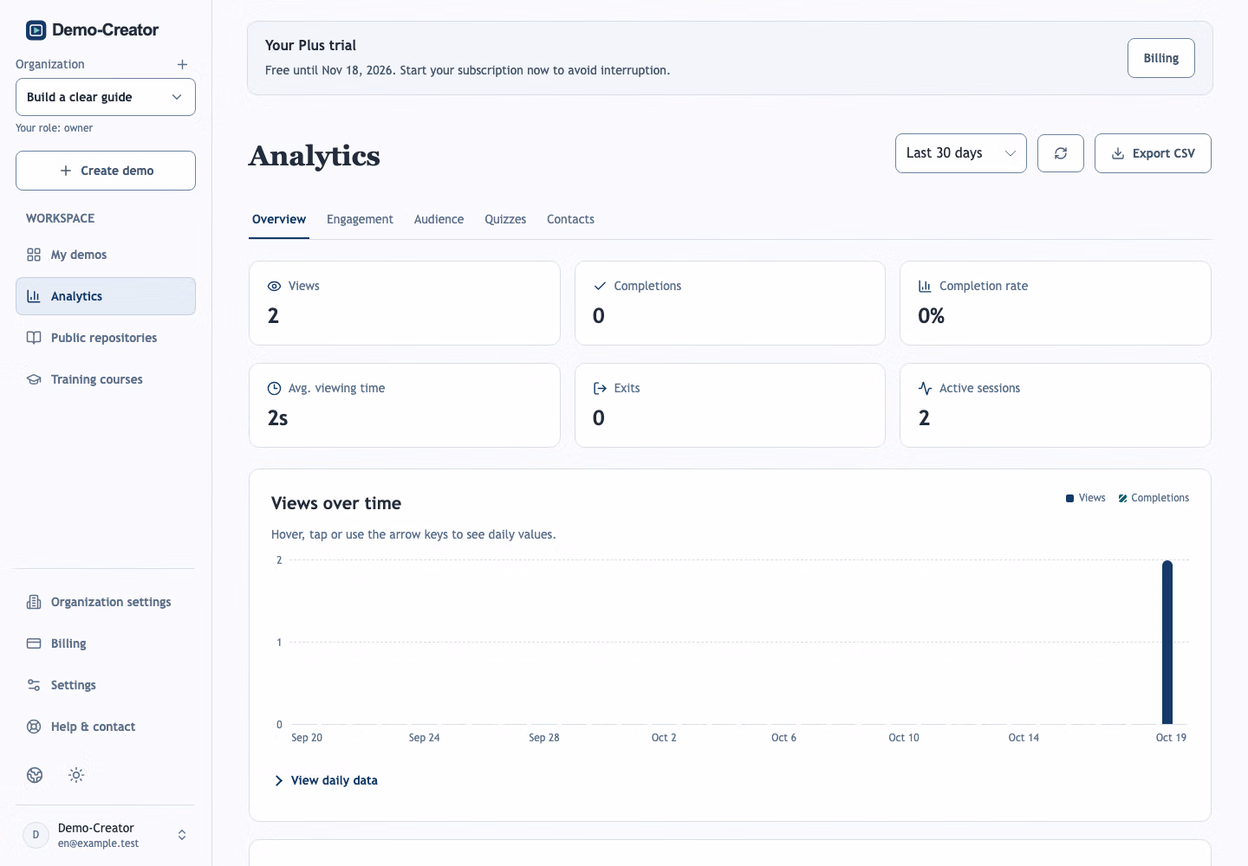Viewport: 1248px width, 866px height.
Task: Open Public repositories book icon
Action: click(x=34, y=338)
